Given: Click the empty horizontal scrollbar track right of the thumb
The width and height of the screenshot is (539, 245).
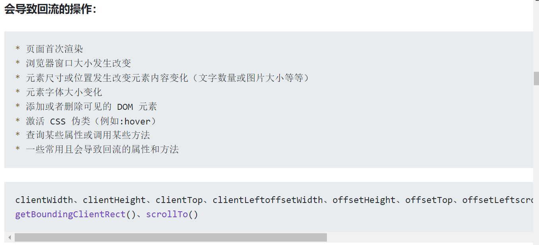Looking at the screenshot, I should (x=429, y=237).
